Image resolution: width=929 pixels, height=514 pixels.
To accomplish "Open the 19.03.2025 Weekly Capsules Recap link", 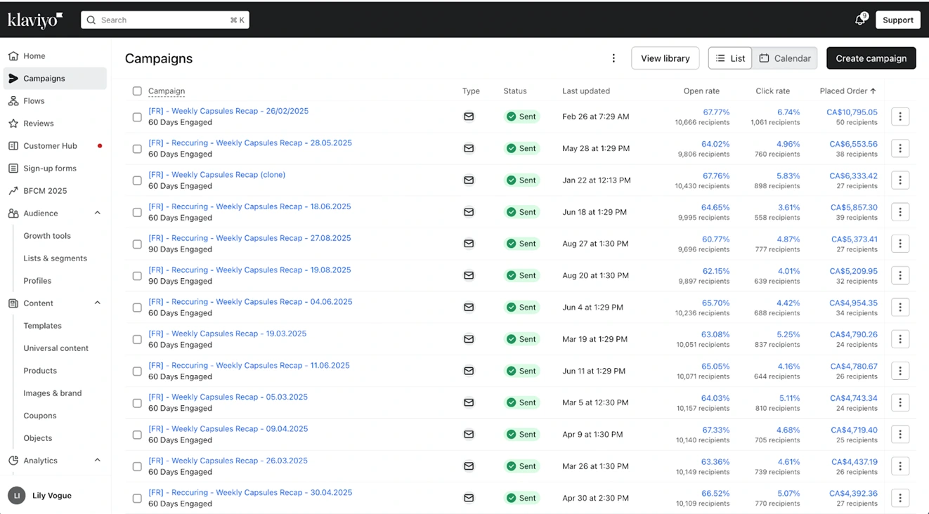I will (x=227, y=334).
